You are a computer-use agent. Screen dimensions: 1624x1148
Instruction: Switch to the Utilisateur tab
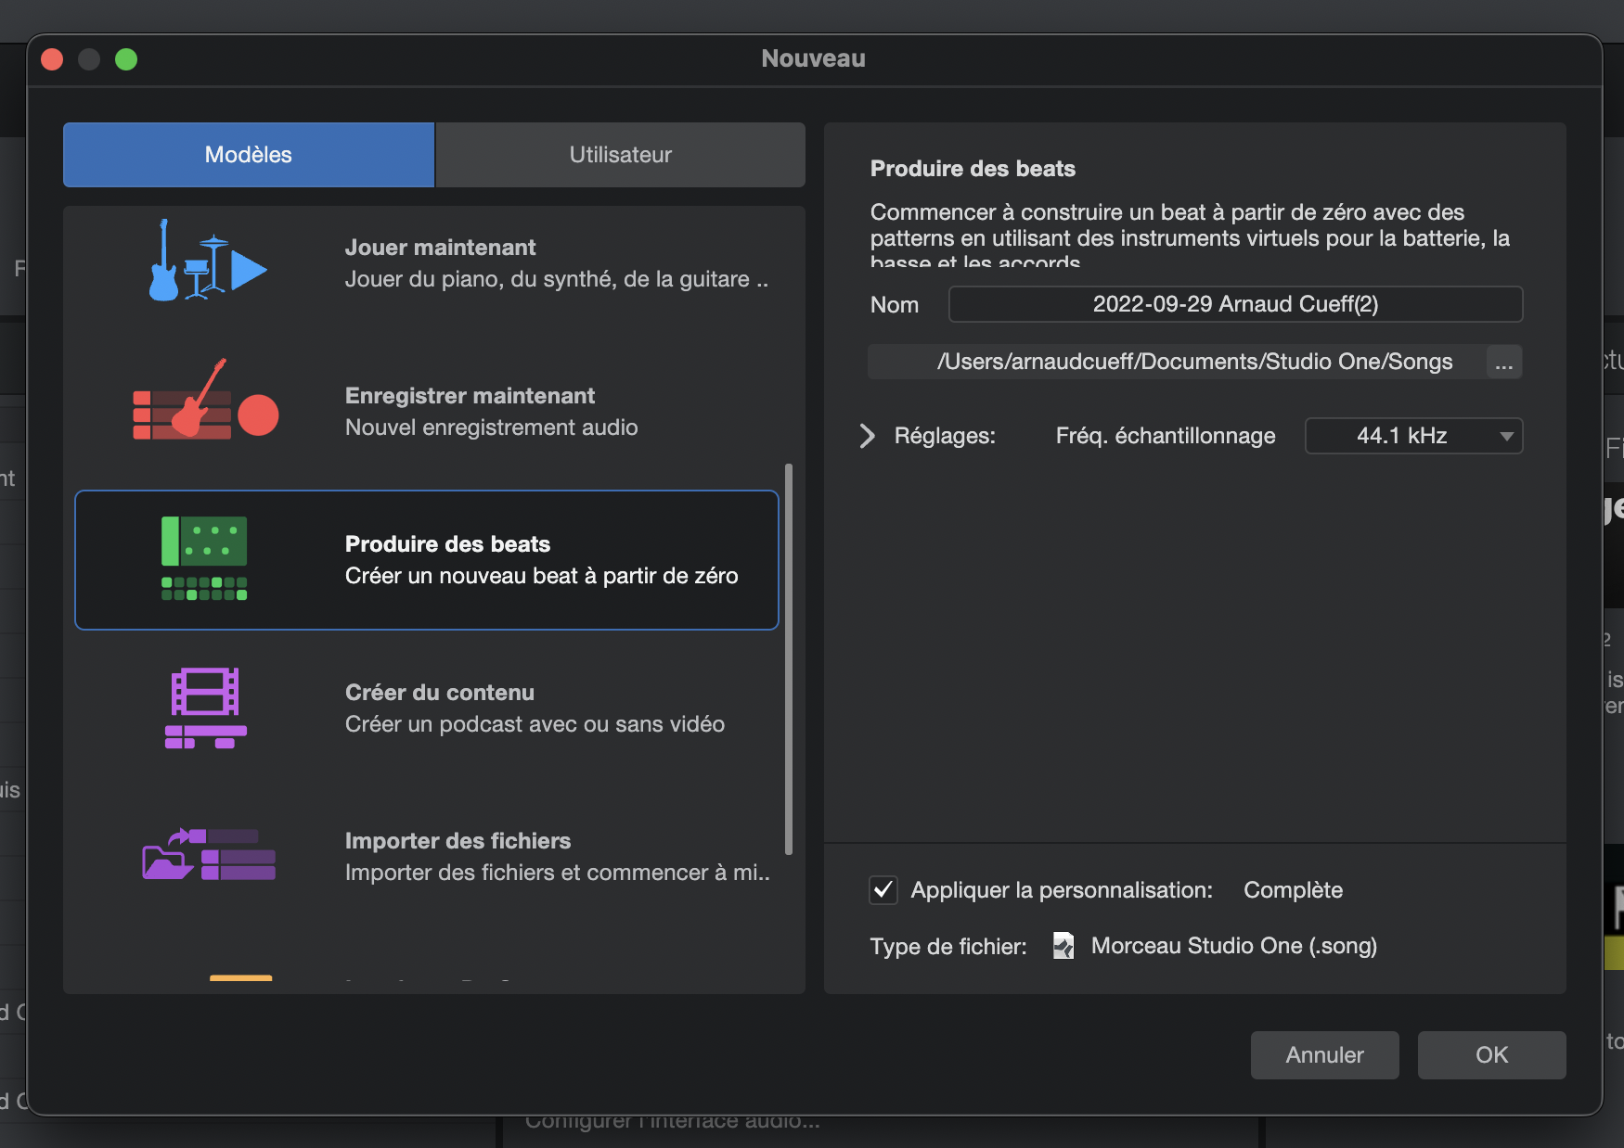tap(620, 155)
